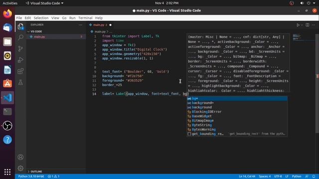Image resolution: width=319 pixels, height=179 pixels.
Task: Open the Visual Studio Code app menu dropdown
Action: coord(44,3)
